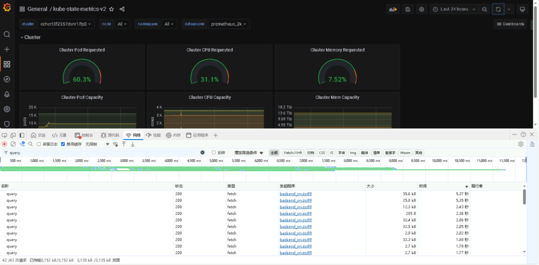Select the JS filter type
This screenshot has height=265, width=539.
tap(331, 153)
